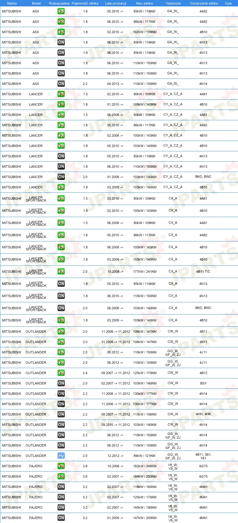Select the 4B12 engine code cell
This screenshot has width=238, height=523.
click(203, 373)
